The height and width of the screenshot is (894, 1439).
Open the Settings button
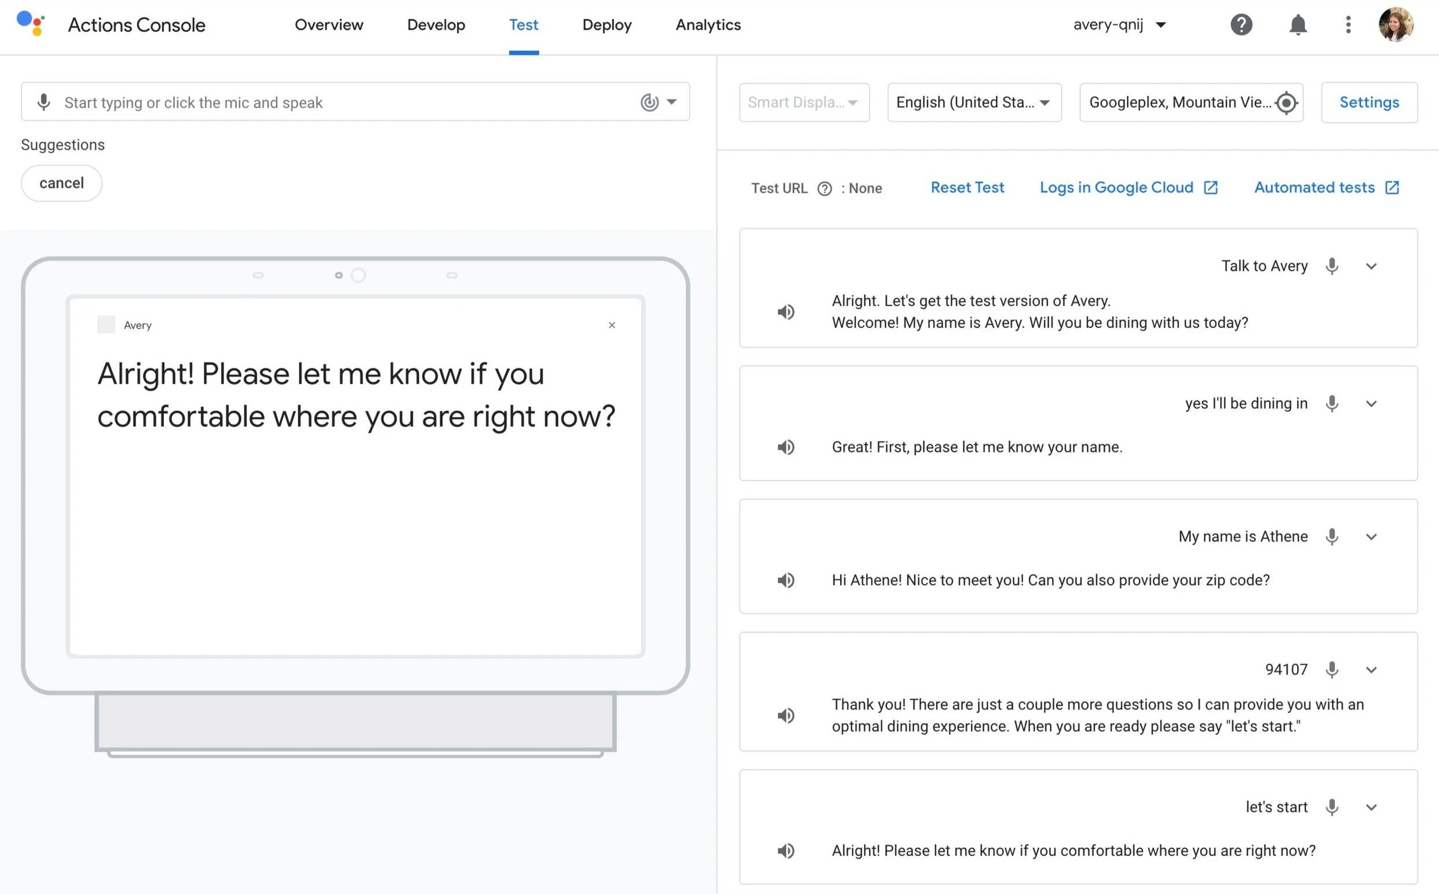[x=1368, y=102]
